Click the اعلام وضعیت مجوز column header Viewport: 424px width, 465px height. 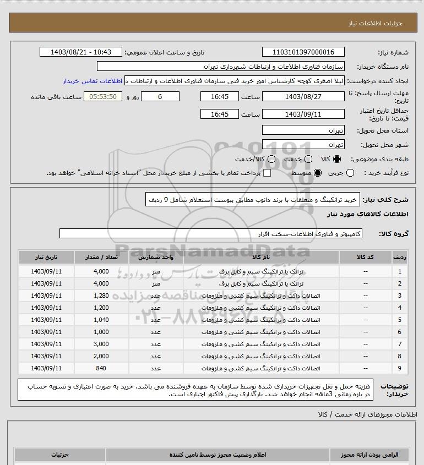tap(218, 455)
